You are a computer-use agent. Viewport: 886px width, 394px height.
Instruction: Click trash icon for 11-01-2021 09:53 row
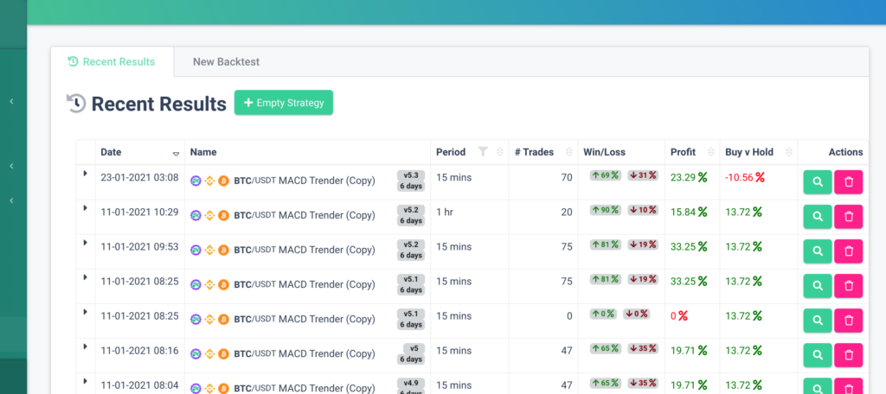[848, 251]
